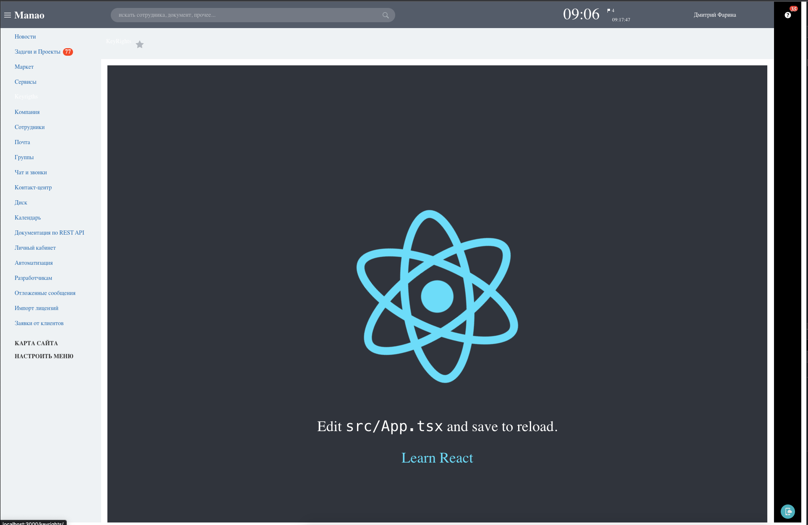Screen dimensions: 808x525
Task: Click the magnifier icon in search bar
Action: pyautogui.click(x=386, y=15)
